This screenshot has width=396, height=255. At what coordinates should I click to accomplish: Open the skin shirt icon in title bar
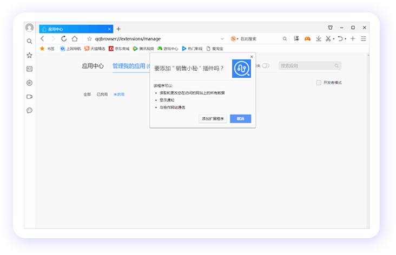pyautogui.click(x=331, y=28)
